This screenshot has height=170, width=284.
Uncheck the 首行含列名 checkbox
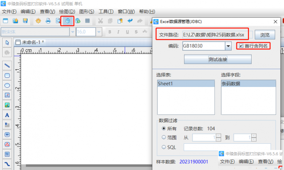[241, 46]
